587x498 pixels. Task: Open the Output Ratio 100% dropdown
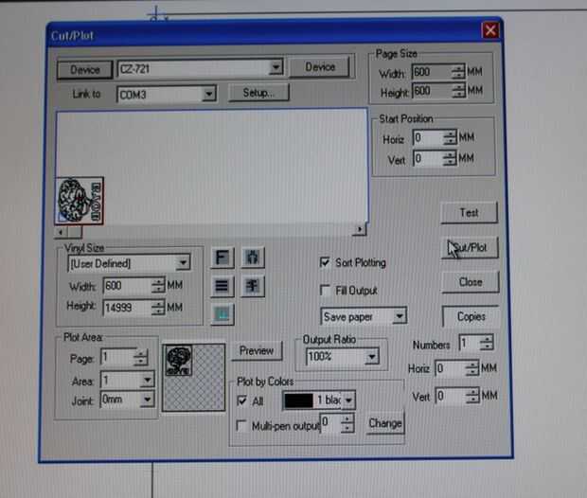coord(372,357)
